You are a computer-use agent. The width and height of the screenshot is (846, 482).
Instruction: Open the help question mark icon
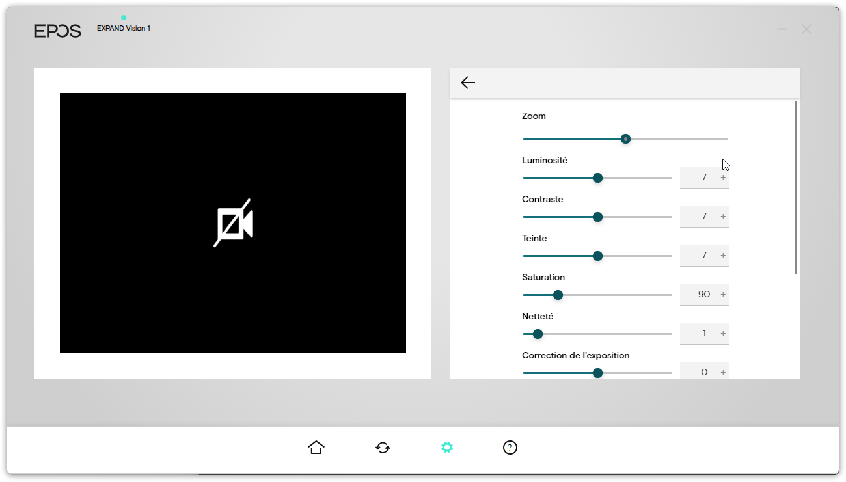tap(510, 448)
